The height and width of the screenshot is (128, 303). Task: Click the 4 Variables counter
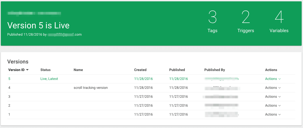[279, 21]
